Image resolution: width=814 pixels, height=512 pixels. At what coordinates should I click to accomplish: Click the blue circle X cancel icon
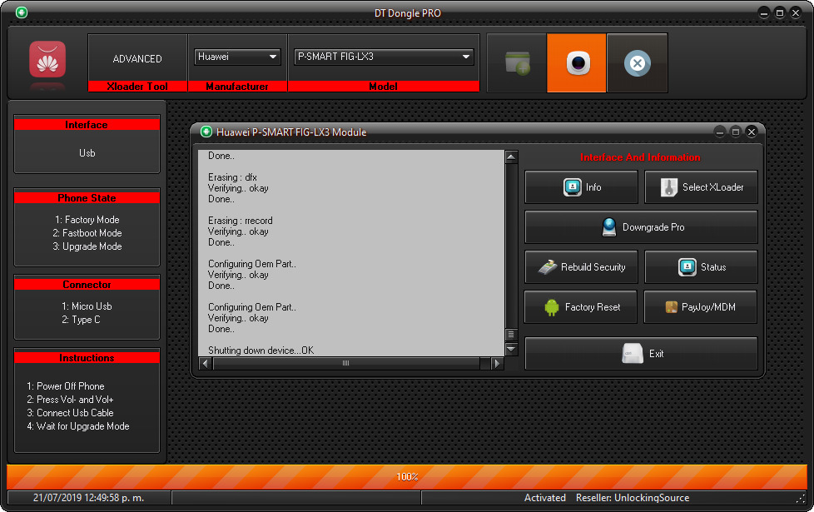point(638,62)
